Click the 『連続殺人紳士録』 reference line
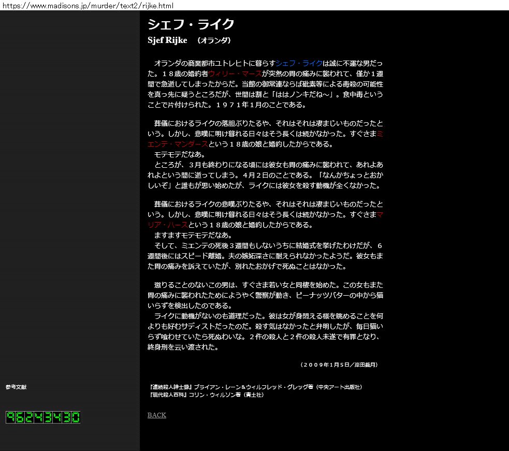Screen dimensions: 509x451 (x=255, y=387)
